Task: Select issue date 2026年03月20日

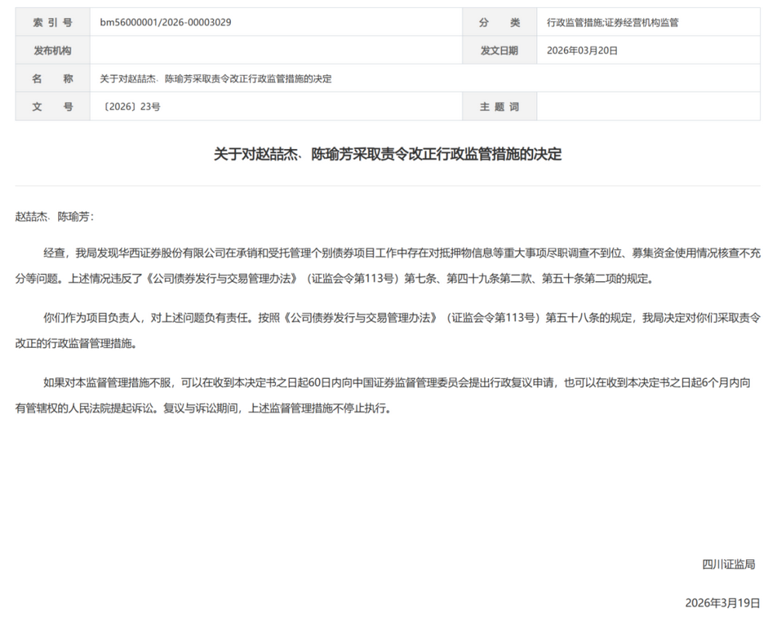Action: click(x=582, y=50)
